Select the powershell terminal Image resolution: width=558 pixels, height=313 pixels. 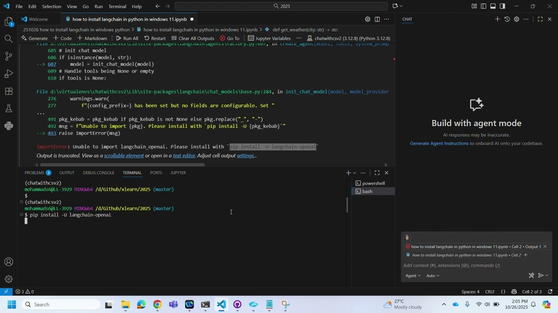point(373,183)
